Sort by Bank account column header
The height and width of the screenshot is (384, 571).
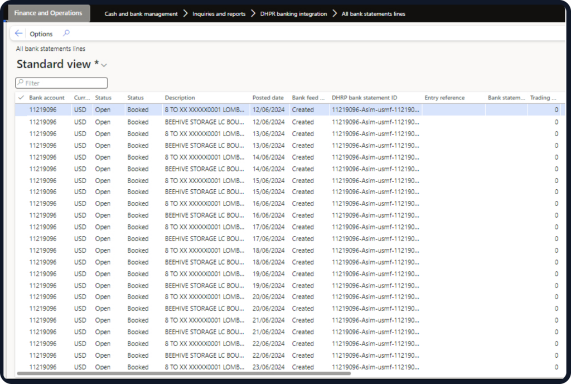tap(47, 98)
